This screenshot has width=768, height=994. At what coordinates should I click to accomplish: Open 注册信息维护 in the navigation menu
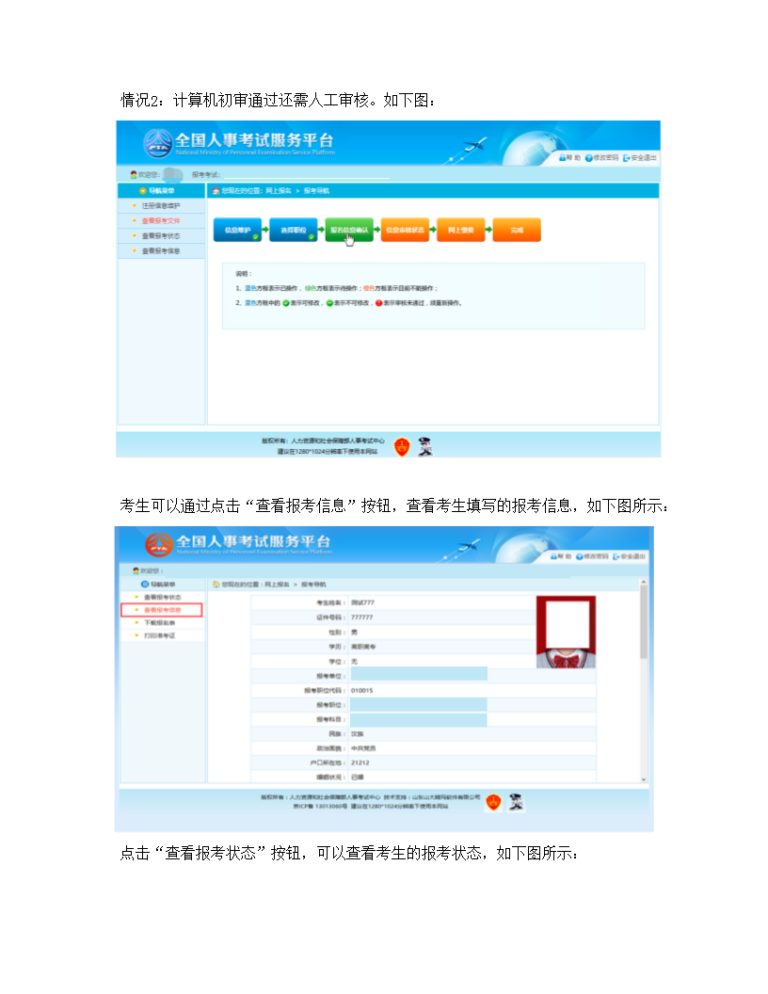pyautogui.click(x=161, y=205)
